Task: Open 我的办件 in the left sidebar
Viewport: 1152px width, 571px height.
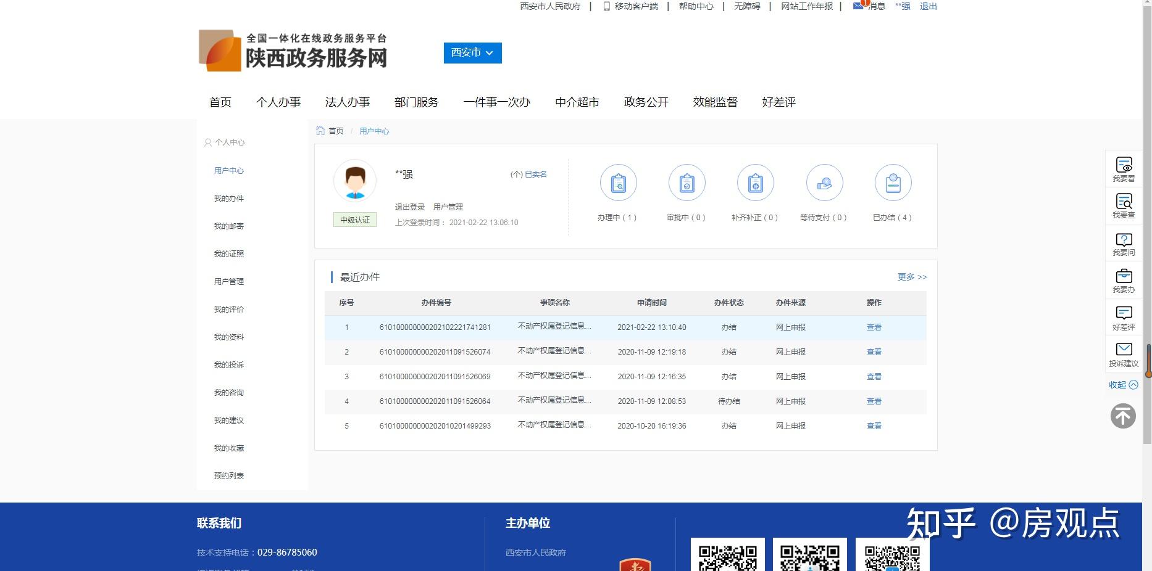Action: point(229,199)
